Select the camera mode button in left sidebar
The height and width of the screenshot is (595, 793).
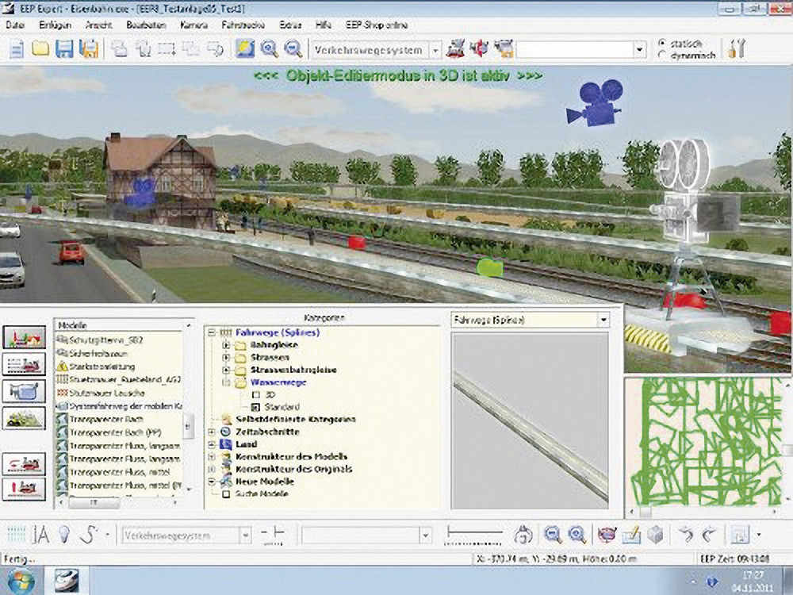pos(24,390)
